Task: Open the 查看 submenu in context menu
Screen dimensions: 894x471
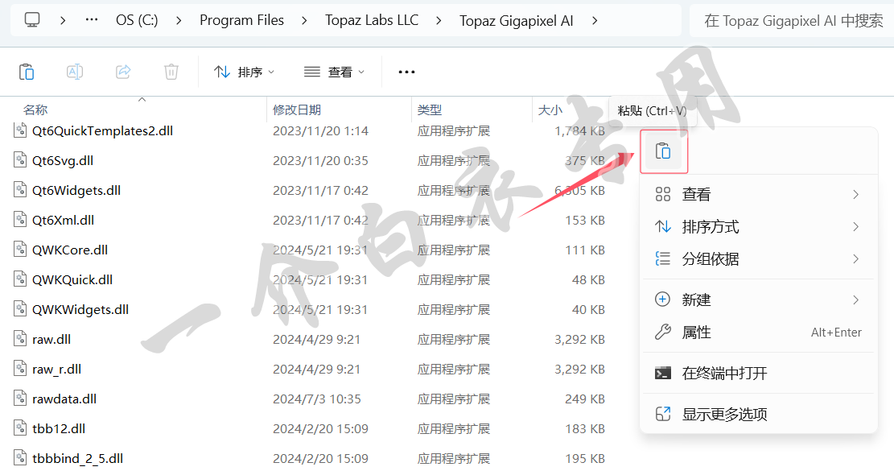Action: (x=758, y=195)
